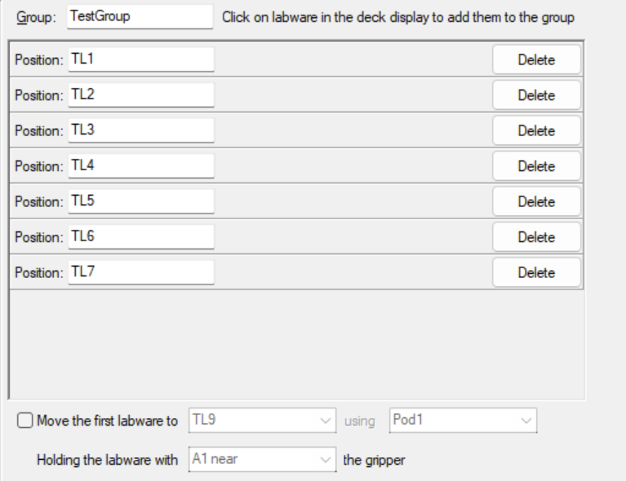Image resolution: width=626 pixels, height=481 pixels.
Task: Click the TL5 position text field
Action: pos(141,201)
